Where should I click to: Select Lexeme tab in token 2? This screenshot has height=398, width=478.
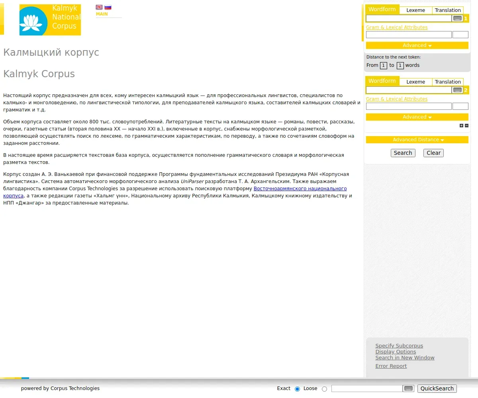(415, 82)
